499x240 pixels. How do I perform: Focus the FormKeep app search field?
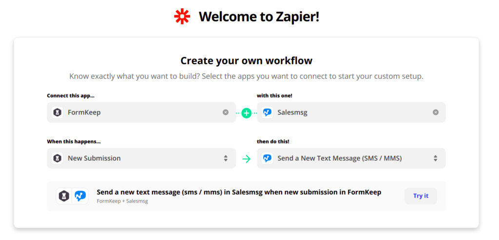141,112
